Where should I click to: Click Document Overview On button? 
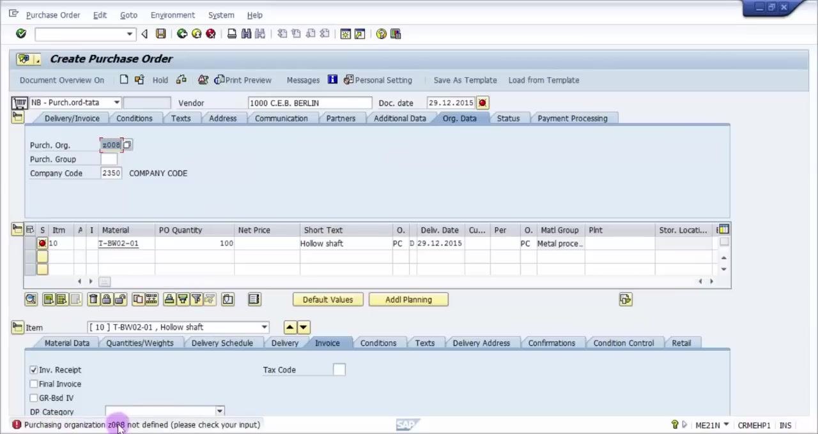click(62, 80)
